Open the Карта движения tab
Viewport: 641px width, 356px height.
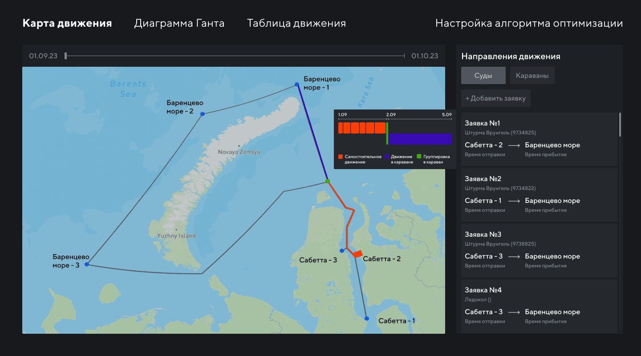pos(67,23)
